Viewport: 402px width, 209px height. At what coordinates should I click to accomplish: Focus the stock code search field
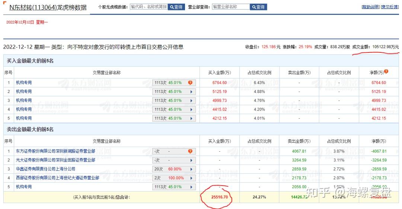pos(149,7)
